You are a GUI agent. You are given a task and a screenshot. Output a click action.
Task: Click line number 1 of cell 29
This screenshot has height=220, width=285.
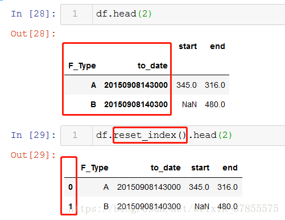[x=75, y=135]
